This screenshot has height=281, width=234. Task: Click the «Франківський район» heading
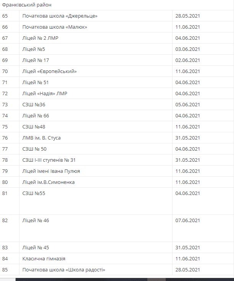27,5
